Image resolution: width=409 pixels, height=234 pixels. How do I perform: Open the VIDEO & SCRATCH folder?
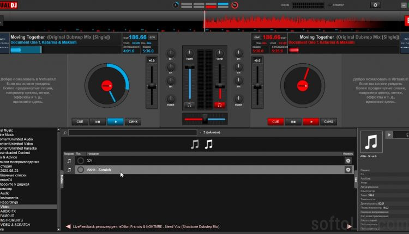15,225
